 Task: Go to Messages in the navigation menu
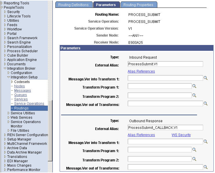23,91
